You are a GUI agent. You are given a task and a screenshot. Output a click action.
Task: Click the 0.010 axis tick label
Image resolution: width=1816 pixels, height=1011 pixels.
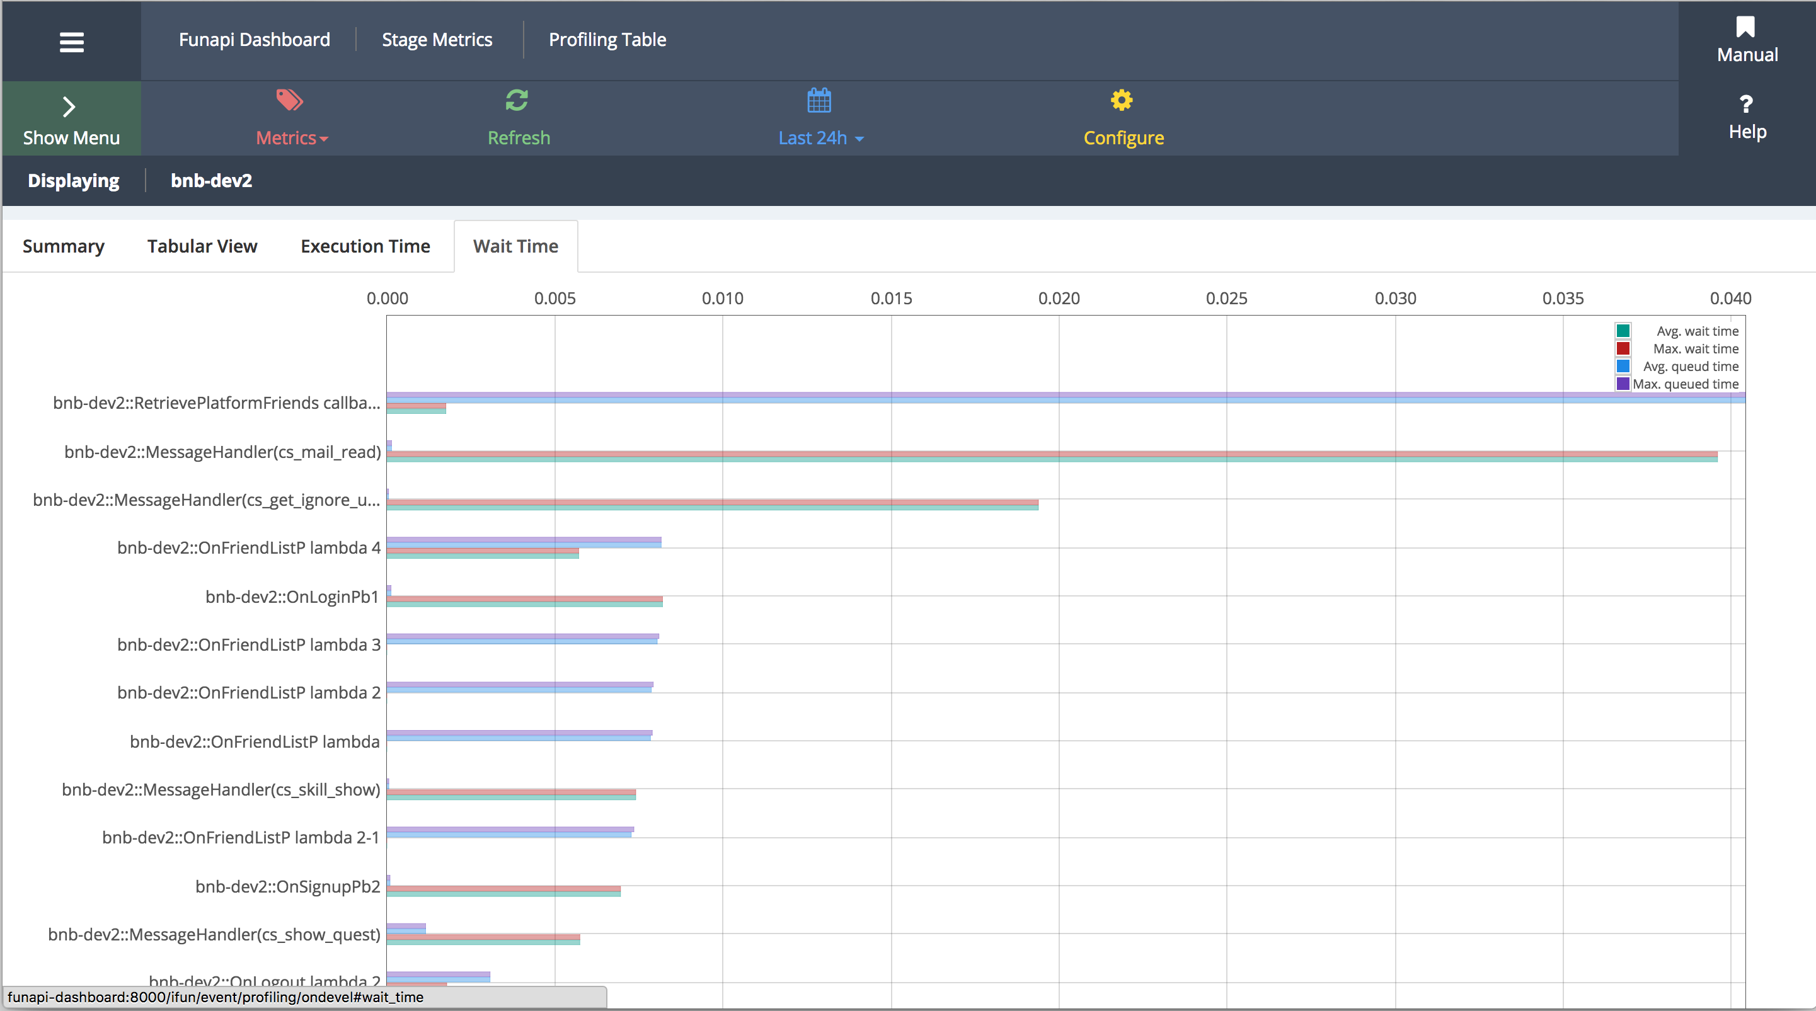(x=723, y=298)
